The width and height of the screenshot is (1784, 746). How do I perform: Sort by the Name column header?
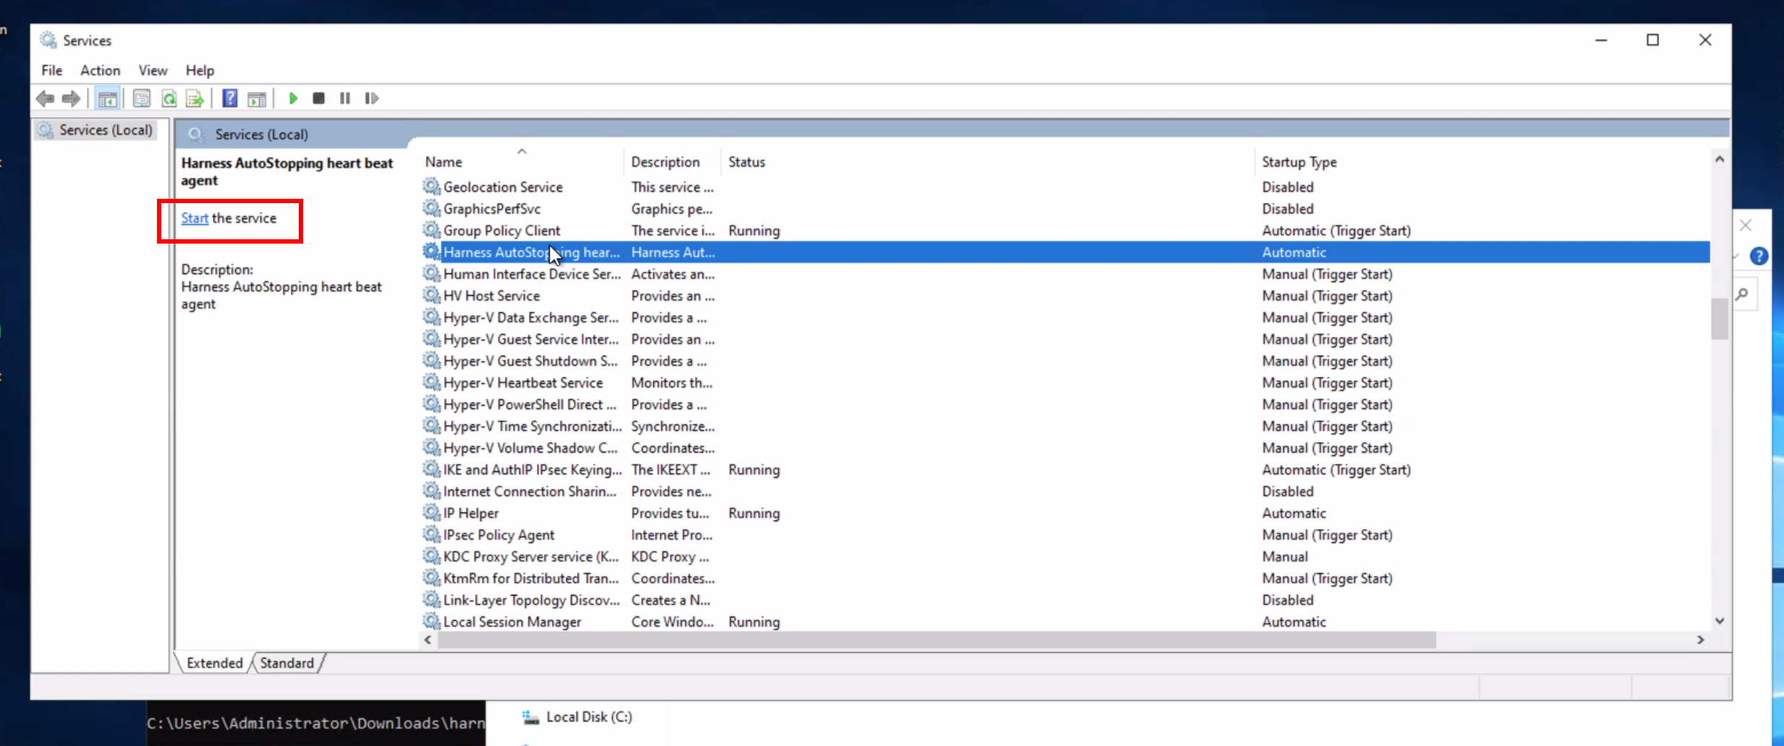(443, 162)
